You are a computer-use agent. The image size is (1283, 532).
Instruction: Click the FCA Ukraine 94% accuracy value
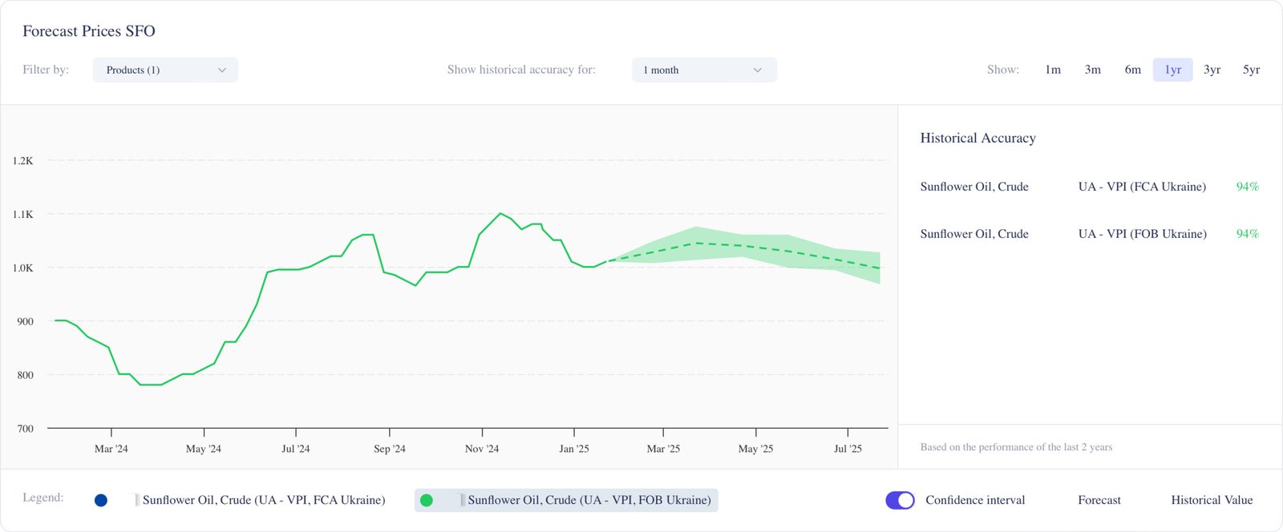click(x=1247, y=187)
